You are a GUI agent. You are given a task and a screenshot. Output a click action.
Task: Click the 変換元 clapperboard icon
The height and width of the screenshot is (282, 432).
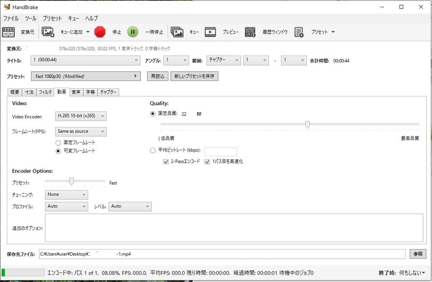tap(8, 32)
